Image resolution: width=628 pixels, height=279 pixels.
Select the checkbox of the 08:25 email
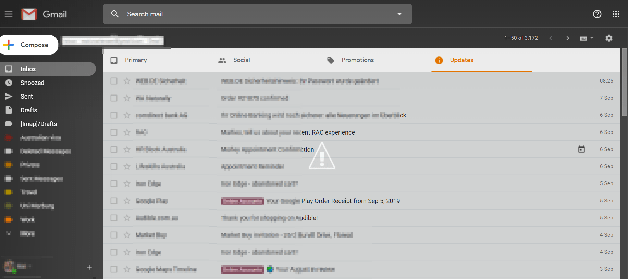(114, 81)
